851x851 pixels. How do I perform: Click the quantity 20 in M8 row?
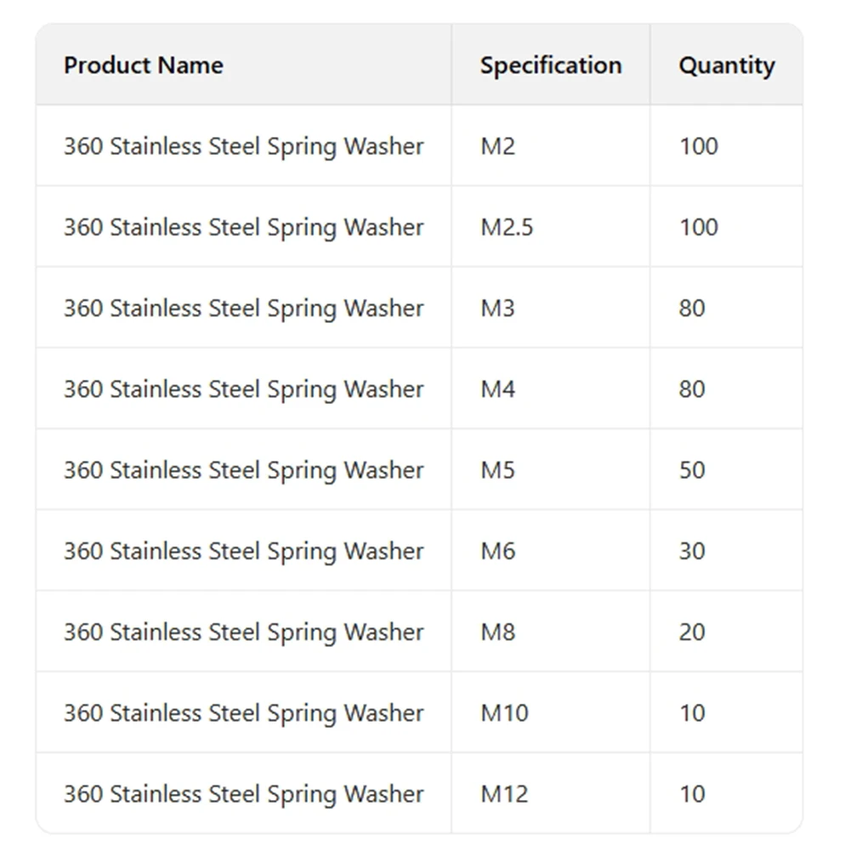[x=692, y=632]
